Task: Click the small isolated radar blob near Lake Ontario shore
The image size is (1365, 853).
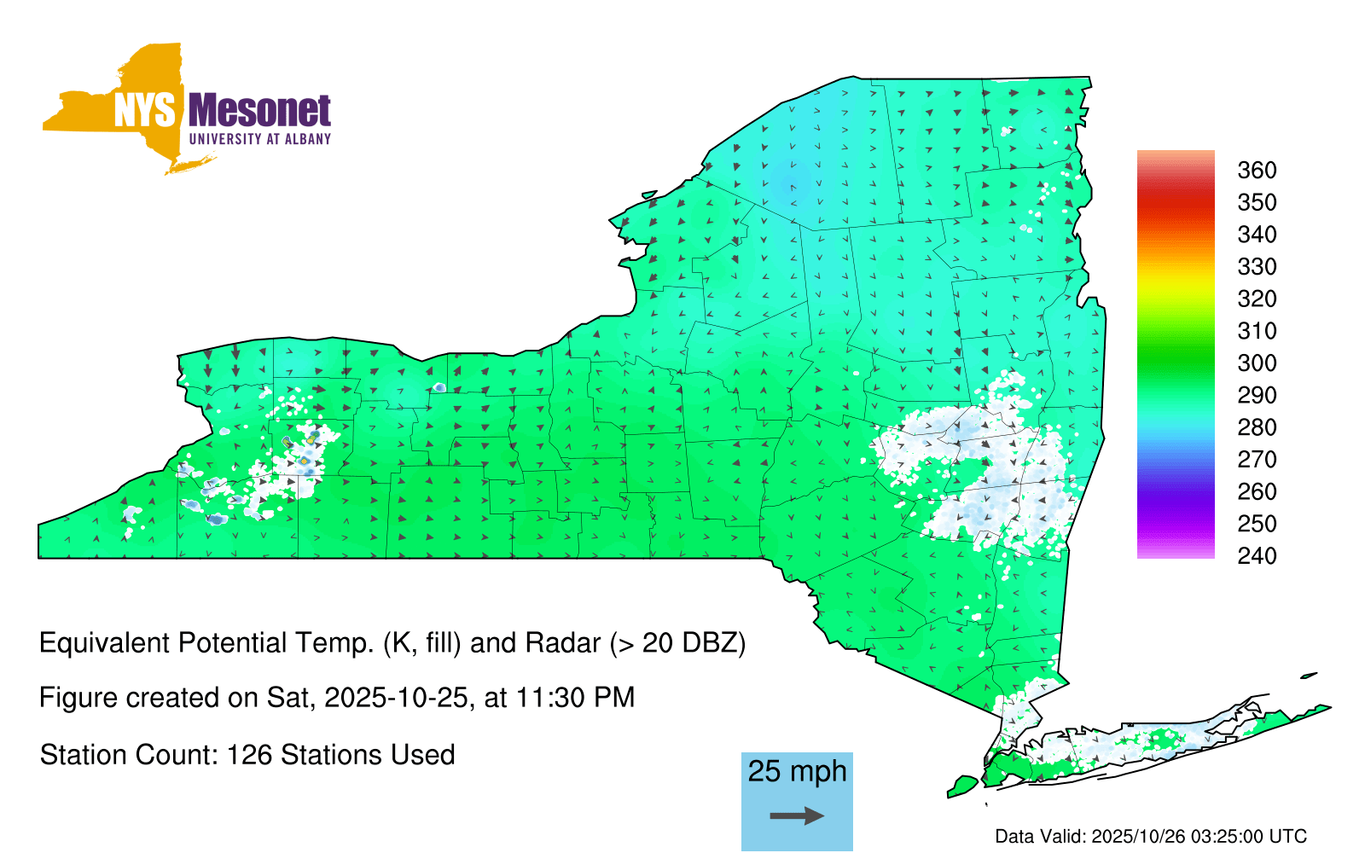Action: [x=439, y=387]
